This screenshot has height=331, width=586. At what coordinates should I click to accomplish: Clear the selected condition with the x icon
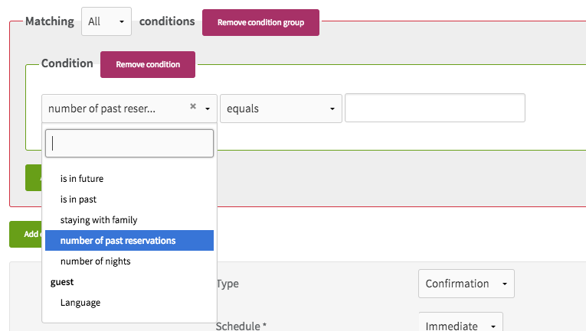193,106
